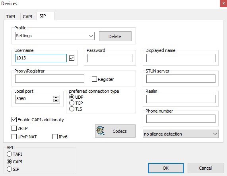Open the silence detection dropdown
Screen dimensions: 227x176
tap(180, 134)
